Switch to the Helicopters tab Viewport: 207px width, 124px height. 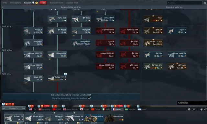tap(16, 3)
